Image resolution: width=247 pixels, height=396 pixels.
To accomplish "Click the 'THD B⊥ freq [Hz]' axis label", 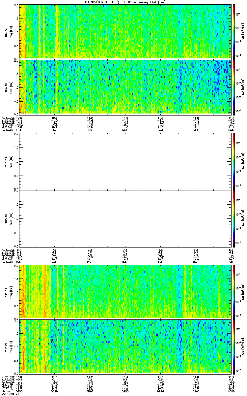I will click(x=9, y=162).
